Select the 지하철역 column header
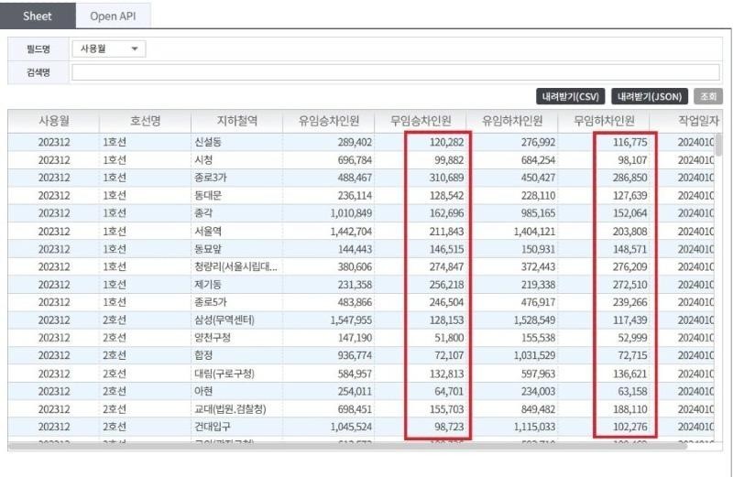Viewport: 733px width, 477px height. point(236,121)
